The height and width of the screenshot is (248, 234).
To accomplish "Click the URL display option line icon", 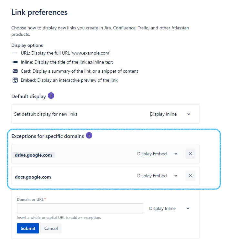I will [15, 53].
